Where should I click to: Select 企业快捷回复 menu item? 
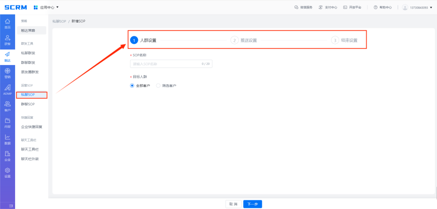[x=31, y=127]
